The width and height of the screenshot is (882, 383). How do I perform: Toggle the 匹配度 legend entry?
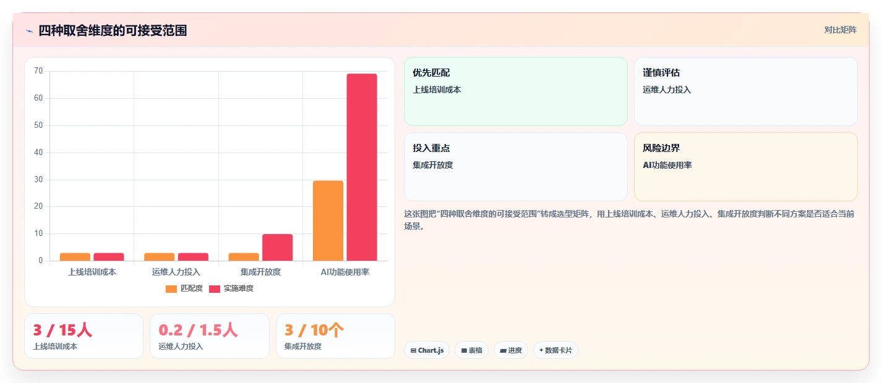pos(184,288)
